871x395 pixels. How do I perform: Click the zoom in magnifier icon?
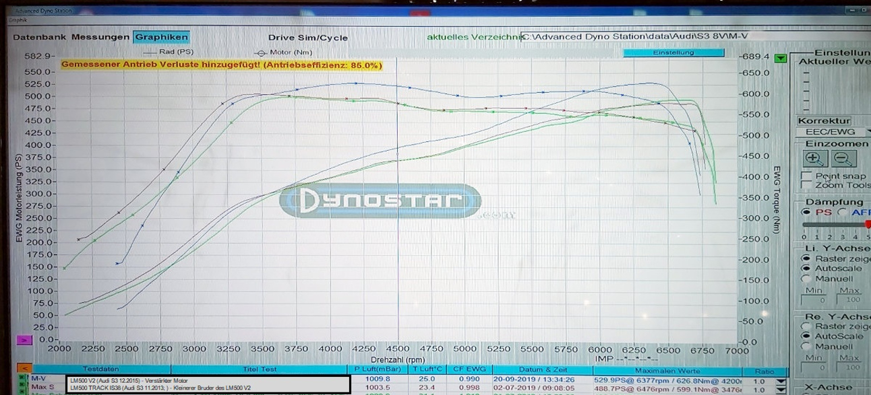[815, 159]
